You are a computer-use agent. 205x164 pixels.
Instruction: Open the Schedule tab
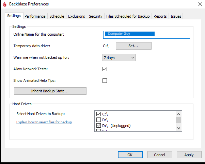pyautogui.click(x=57, y=16)
